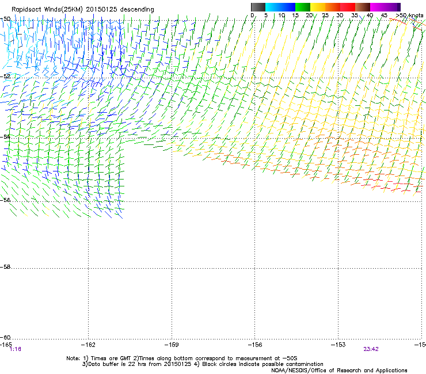The width and height of the screenshot is (426, 374).
Task: Click the '-165' longitude axis label
Action: coord(6,345)
